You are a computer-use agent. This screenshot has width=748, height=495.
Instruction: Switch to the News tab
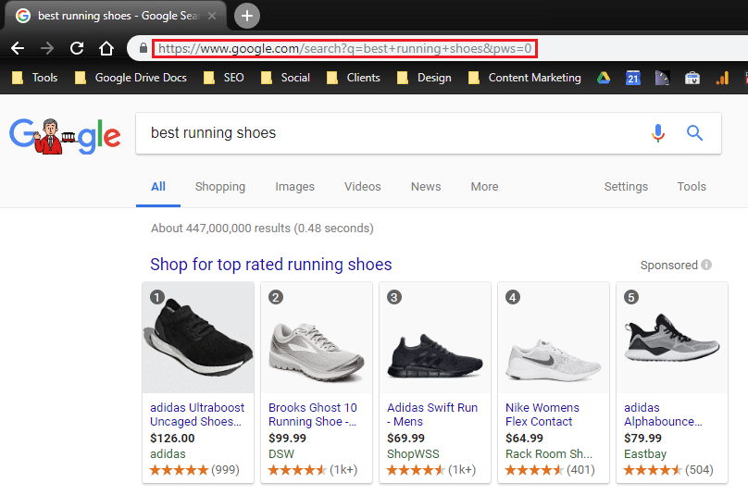(x=426, y=187)
